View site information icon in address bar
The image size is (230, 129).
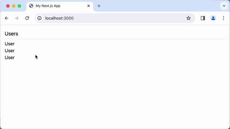(40, 18)
